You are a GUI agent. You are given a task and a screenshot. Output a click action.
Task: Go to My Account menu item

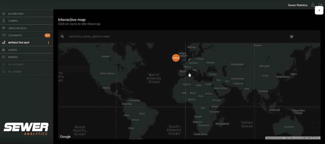[16, 65]
